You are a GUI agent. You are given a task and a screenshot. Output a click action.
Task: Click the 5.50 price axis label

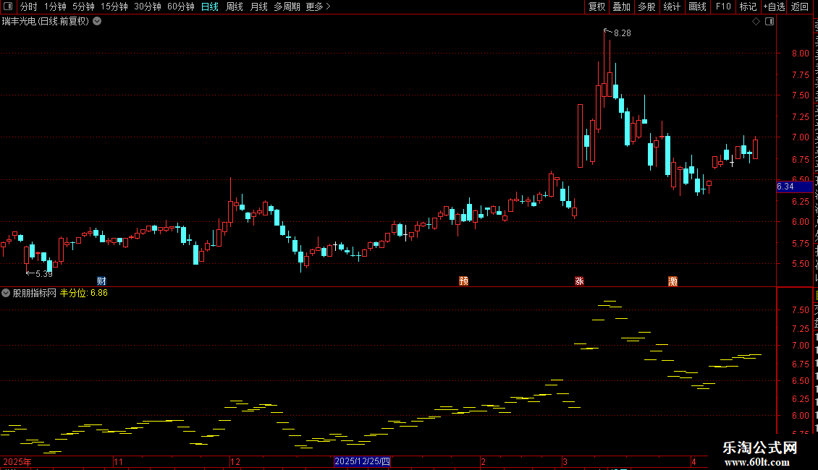(800, 264)
